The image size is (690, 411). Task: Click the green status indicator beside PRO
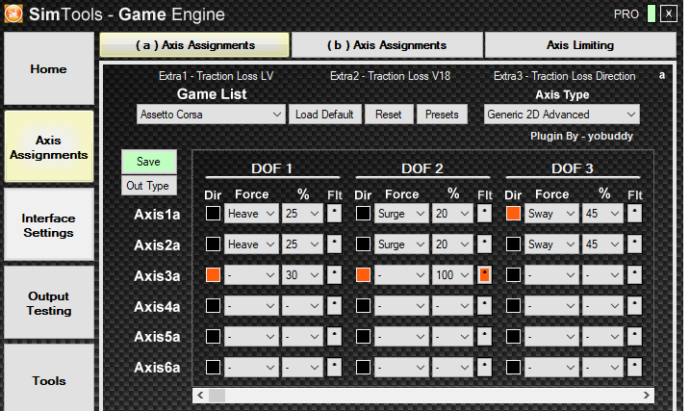(x=652, y=13)
